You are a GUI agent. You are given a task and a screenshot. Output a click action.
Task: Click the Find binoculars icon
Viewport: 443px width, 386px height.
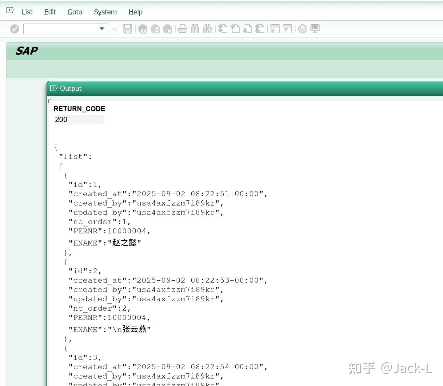pos(195,29)
